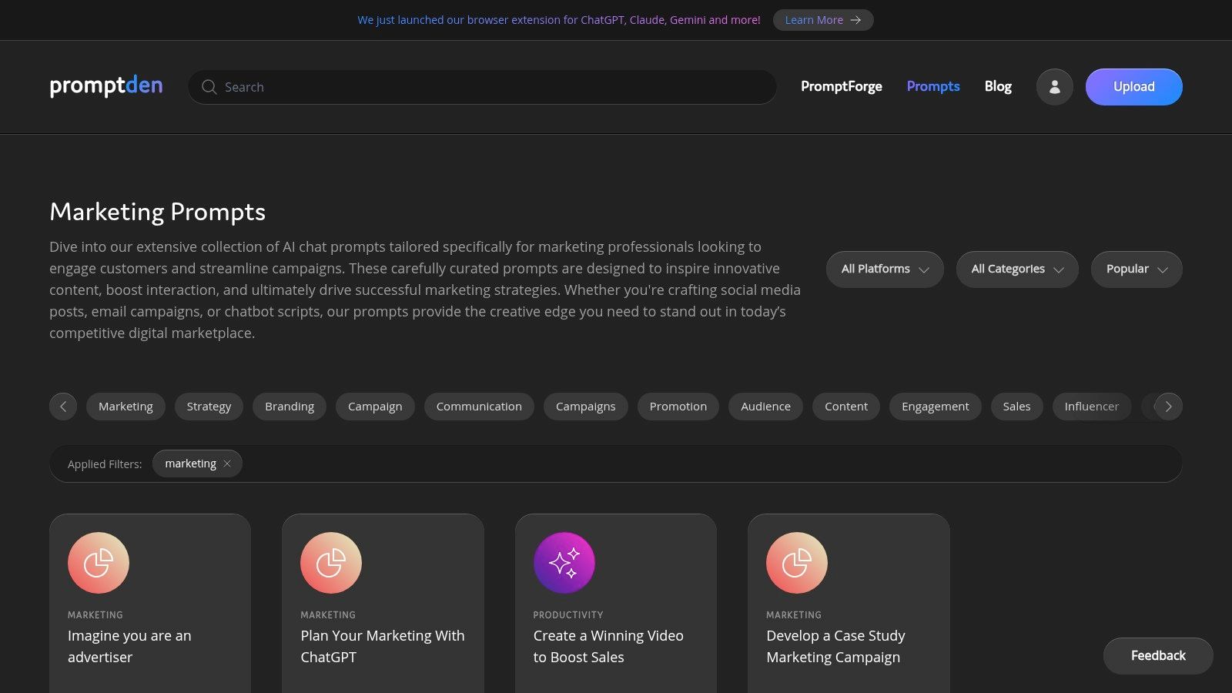This screenshot has width=1232, height=693.
Task: Select the Branding tag filter
Action: [x=290, y=407]
